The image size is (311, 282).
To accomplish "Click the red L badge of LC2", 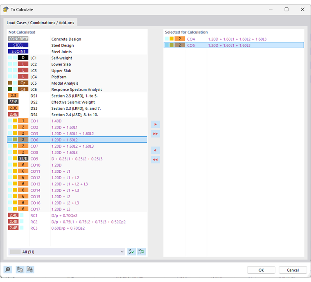I will pos(23,64).
